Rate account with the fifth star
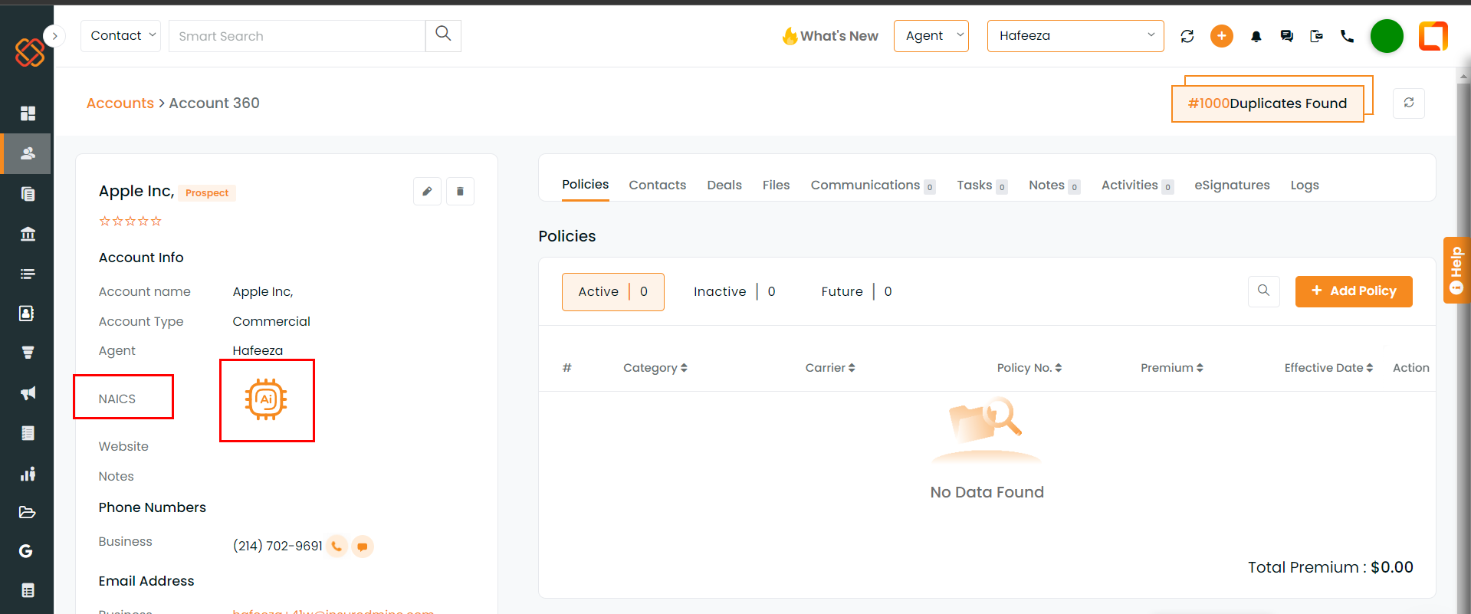The height and width of the screenshot is (614, 1471). (156, 222)
